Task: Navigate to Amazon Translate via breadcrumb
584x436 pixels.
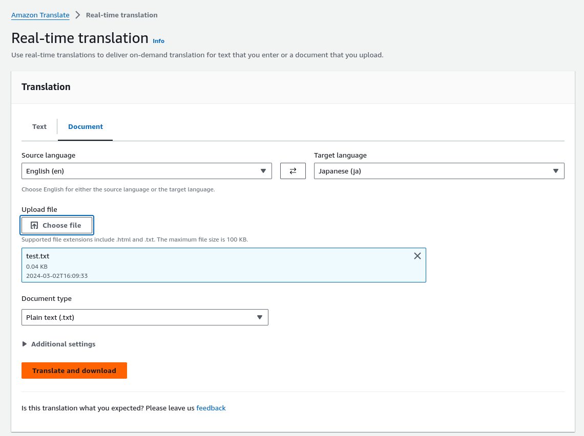Action: tap(40, 15)
